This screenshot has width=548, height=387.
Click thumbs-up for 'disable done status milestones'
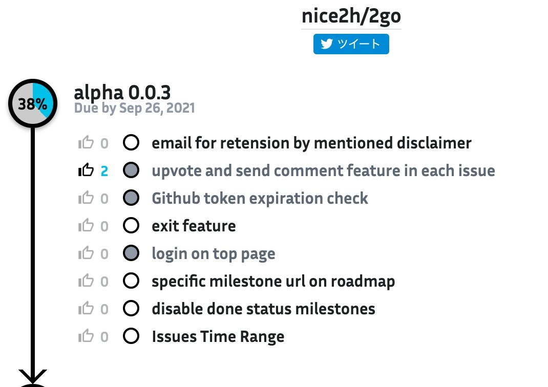86,309
